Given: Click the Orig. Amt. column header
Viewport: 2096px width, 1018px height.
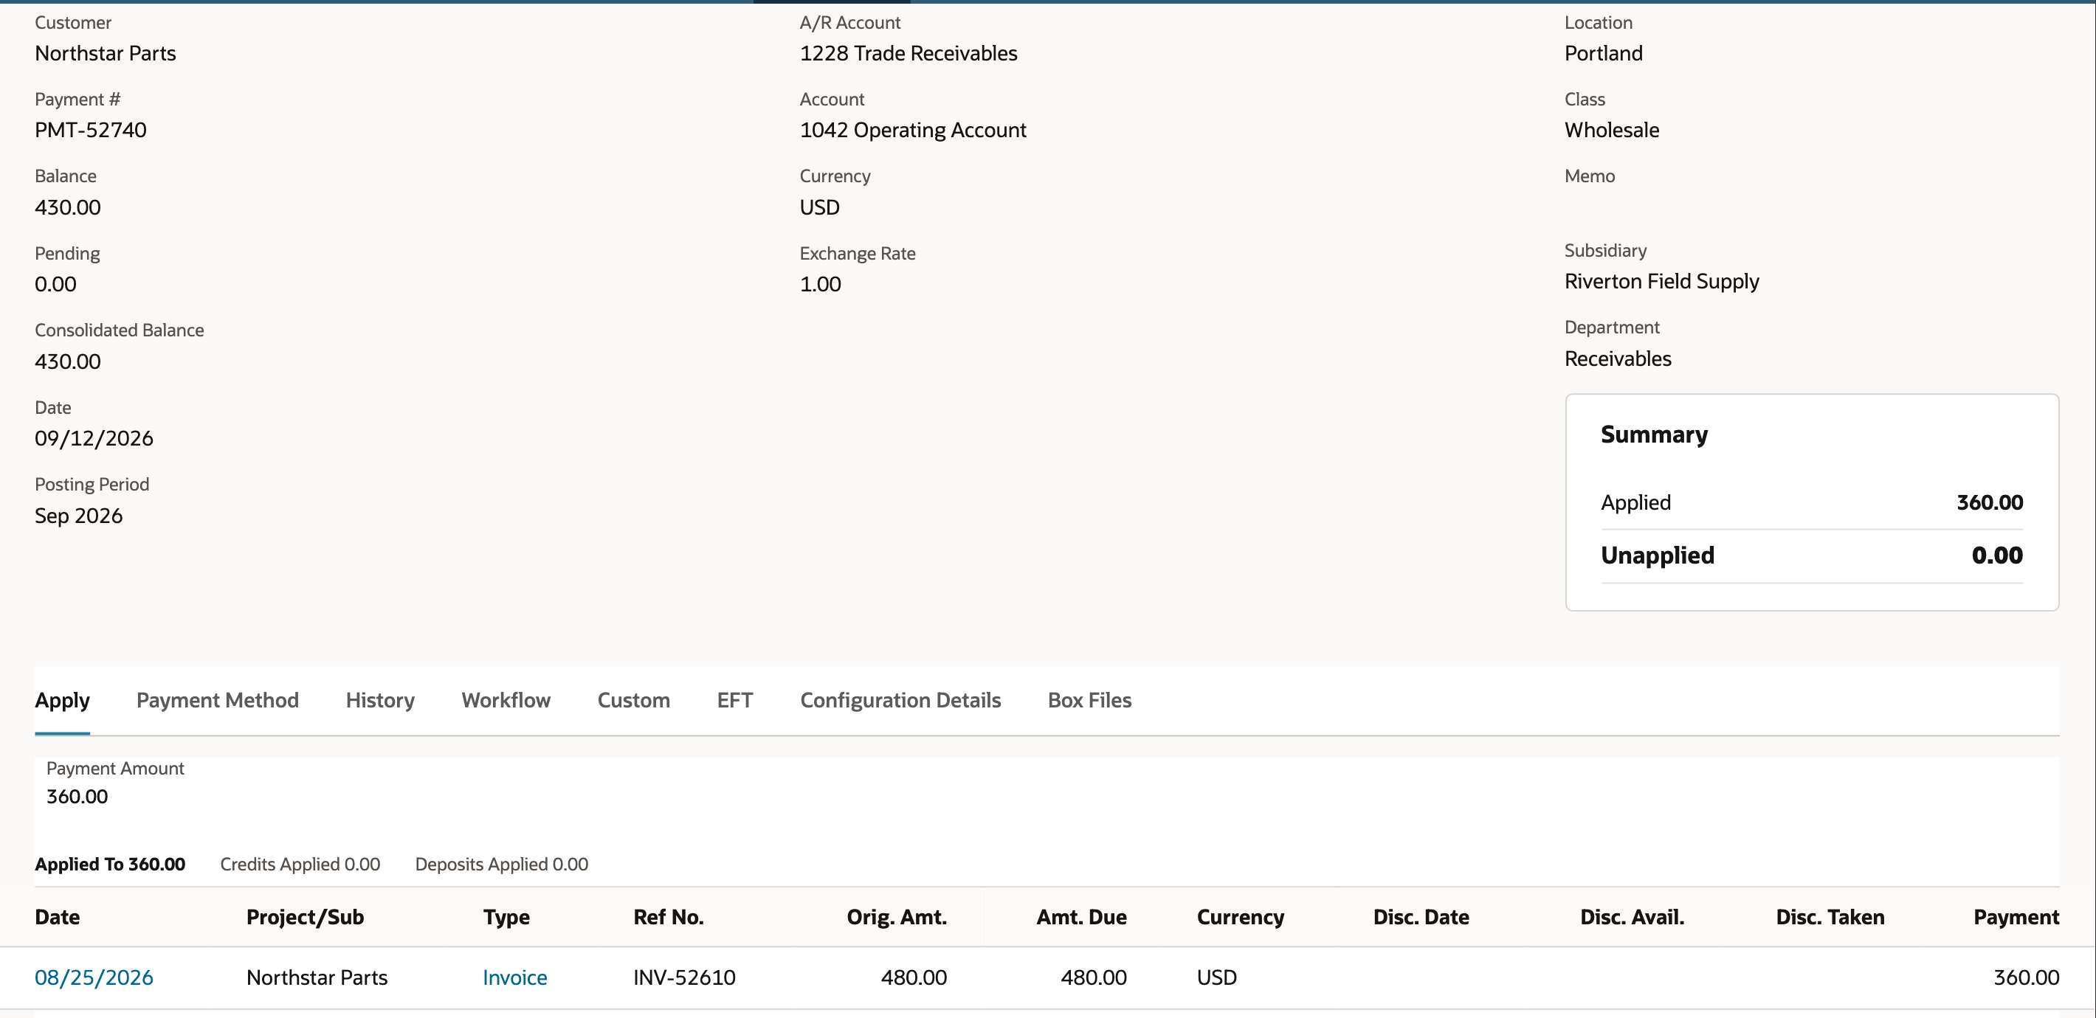Looking at the screenshot, I should point(897,917).
